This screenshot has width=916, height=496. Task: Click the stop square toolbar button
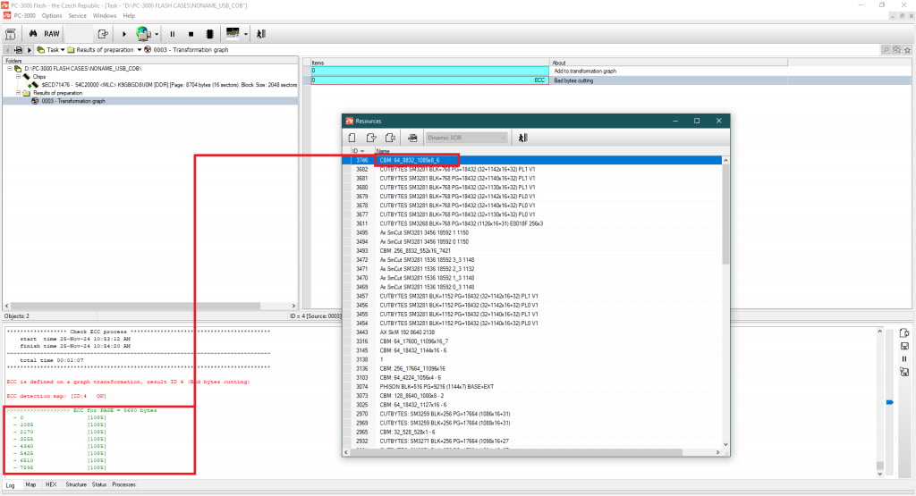pos(190,34)
